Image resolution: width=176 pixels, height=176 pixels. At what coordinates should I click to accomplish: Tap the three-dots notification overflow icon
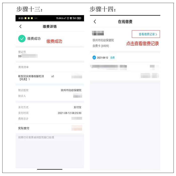(36, 18)
